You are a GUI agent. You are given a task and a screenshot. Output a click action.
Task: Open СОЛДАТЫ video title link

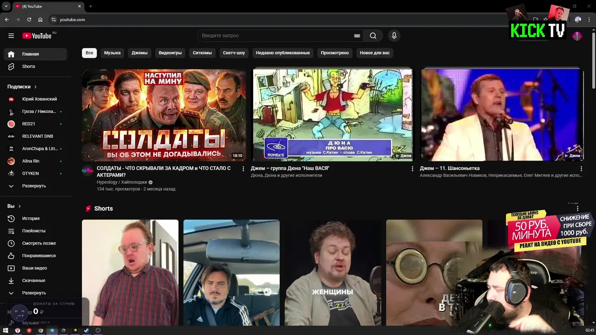click(164, 171)
